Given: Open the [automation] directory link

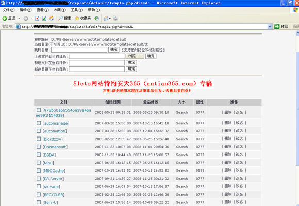Looking at the screenshot, I should tap(55, 131).
